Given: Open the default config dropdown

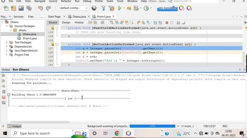Looking at the screenshot, I should [x=73, y=8].
